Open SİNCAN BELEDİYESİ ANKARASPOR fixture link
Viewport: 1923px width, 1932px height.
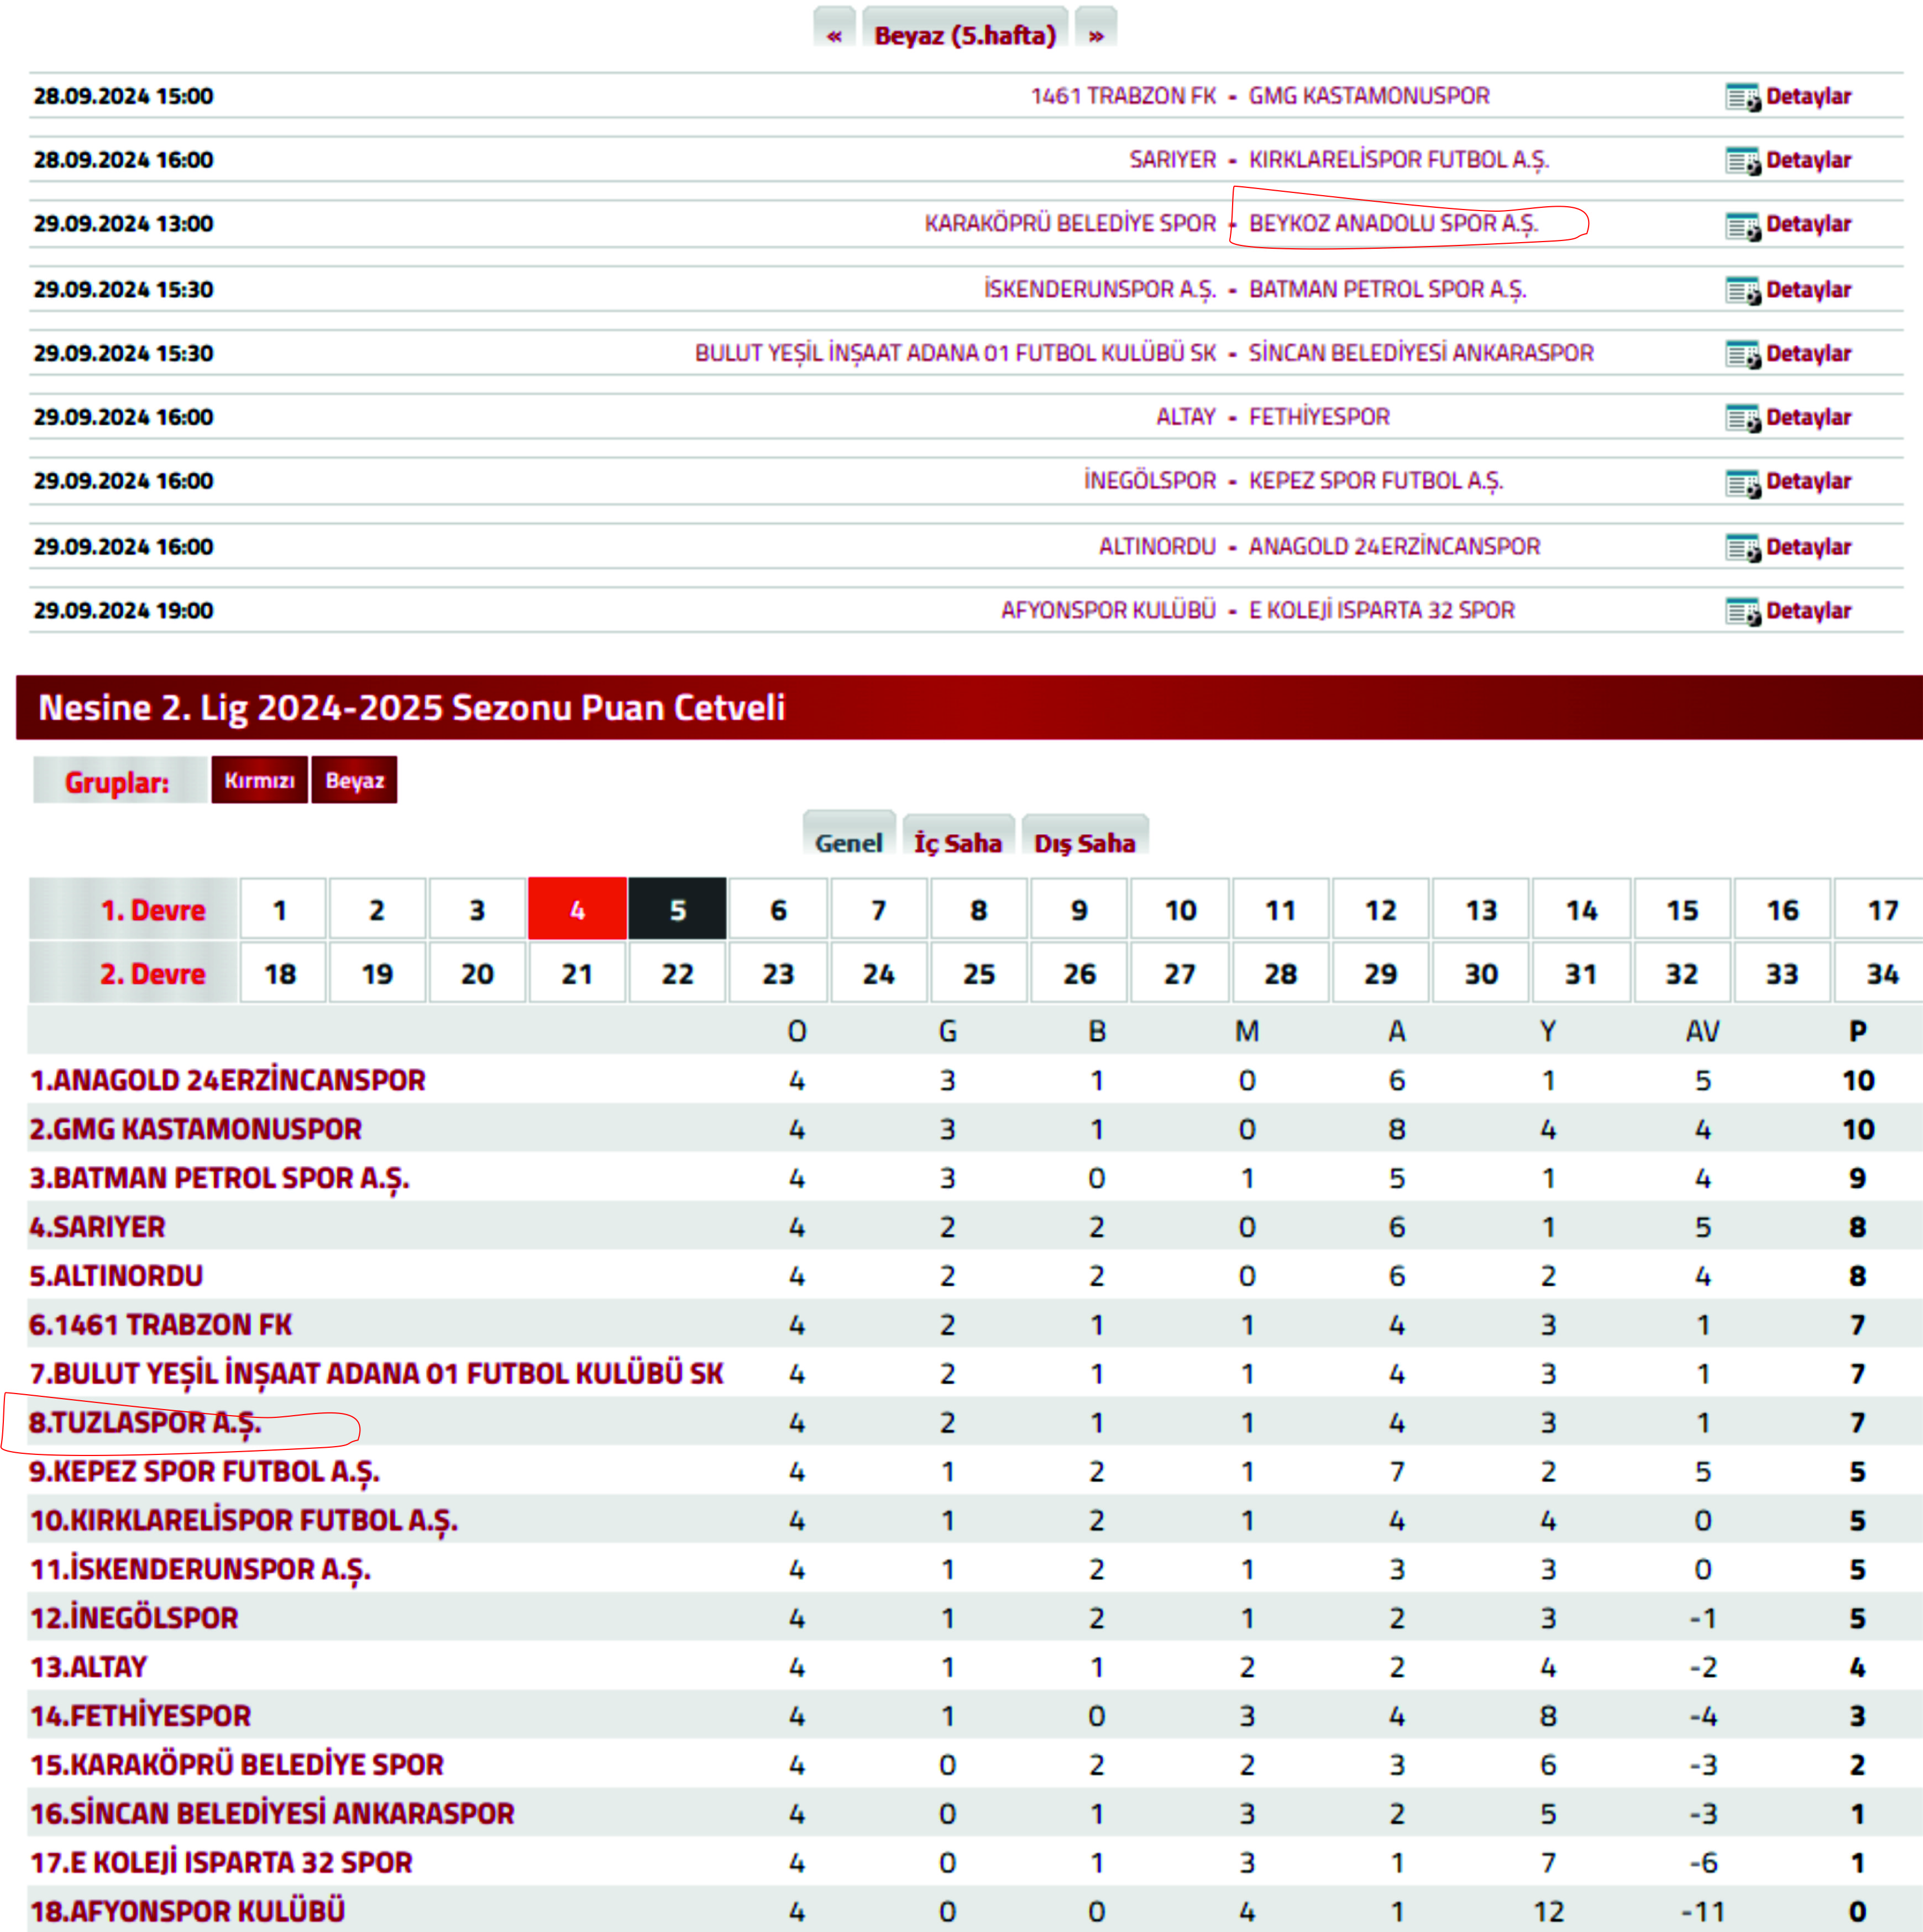point(1421,353)
